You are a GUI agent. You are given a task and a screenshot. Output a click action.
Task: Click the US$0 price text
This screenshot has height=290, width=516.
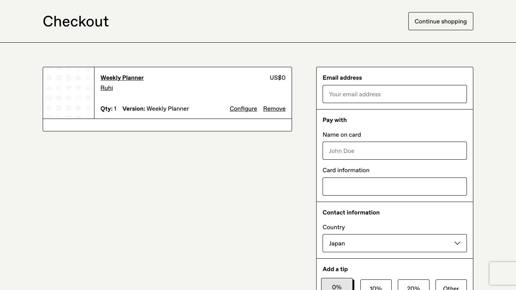(278, 78)
